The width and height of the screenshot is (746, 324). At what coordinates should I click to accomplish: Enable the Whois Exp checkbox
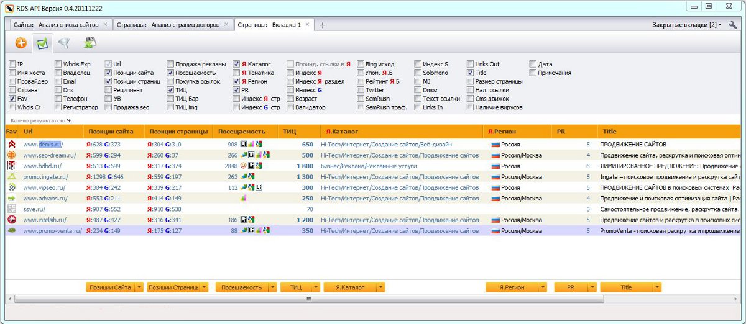[58, 64]
